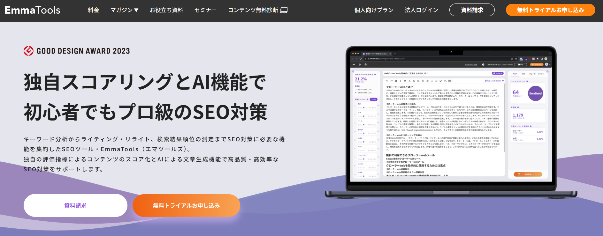
Task: Click the orange hero 無料トライアルお申し込み button
Action: pyautogui.click(x=186, y=205)
